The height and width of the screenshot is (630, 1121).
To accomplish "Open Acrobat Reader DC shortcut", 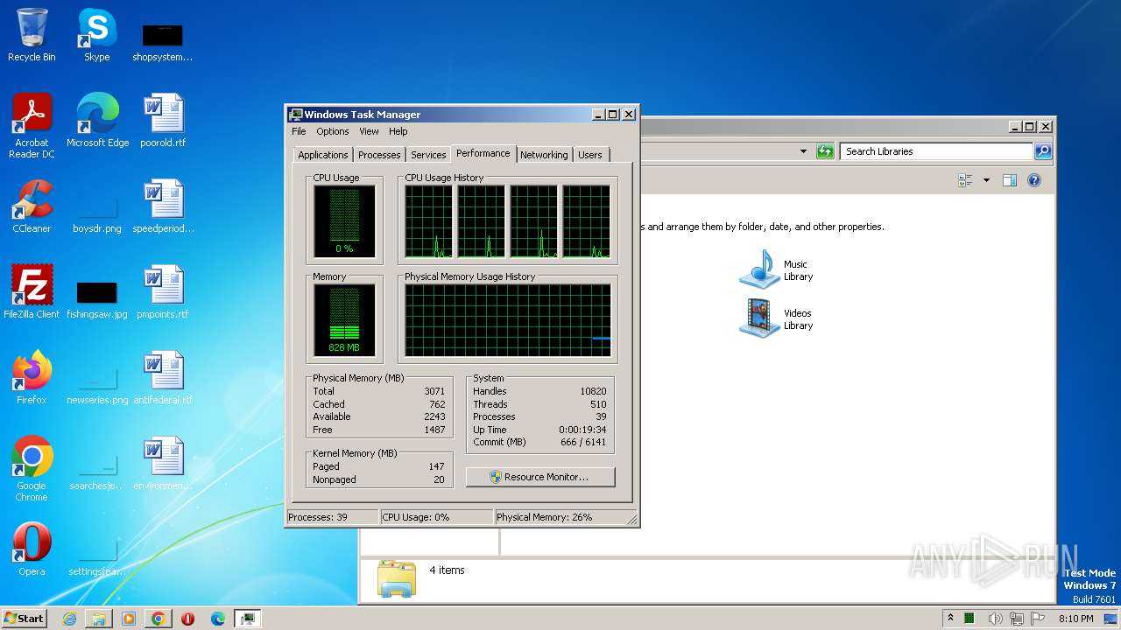I will tap(32, 126).
